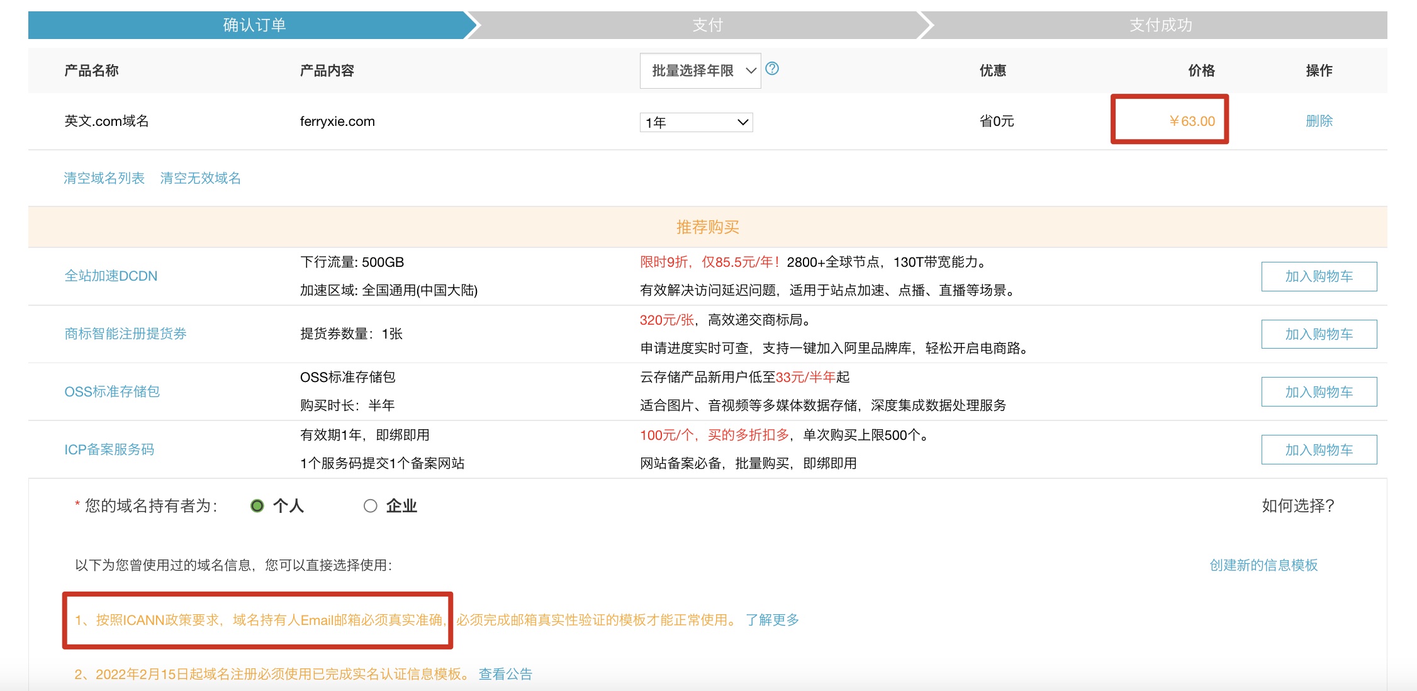Add 商标智能注册提货券 to cart
The image size is (1417, 691).
[x=1319, y=334]
